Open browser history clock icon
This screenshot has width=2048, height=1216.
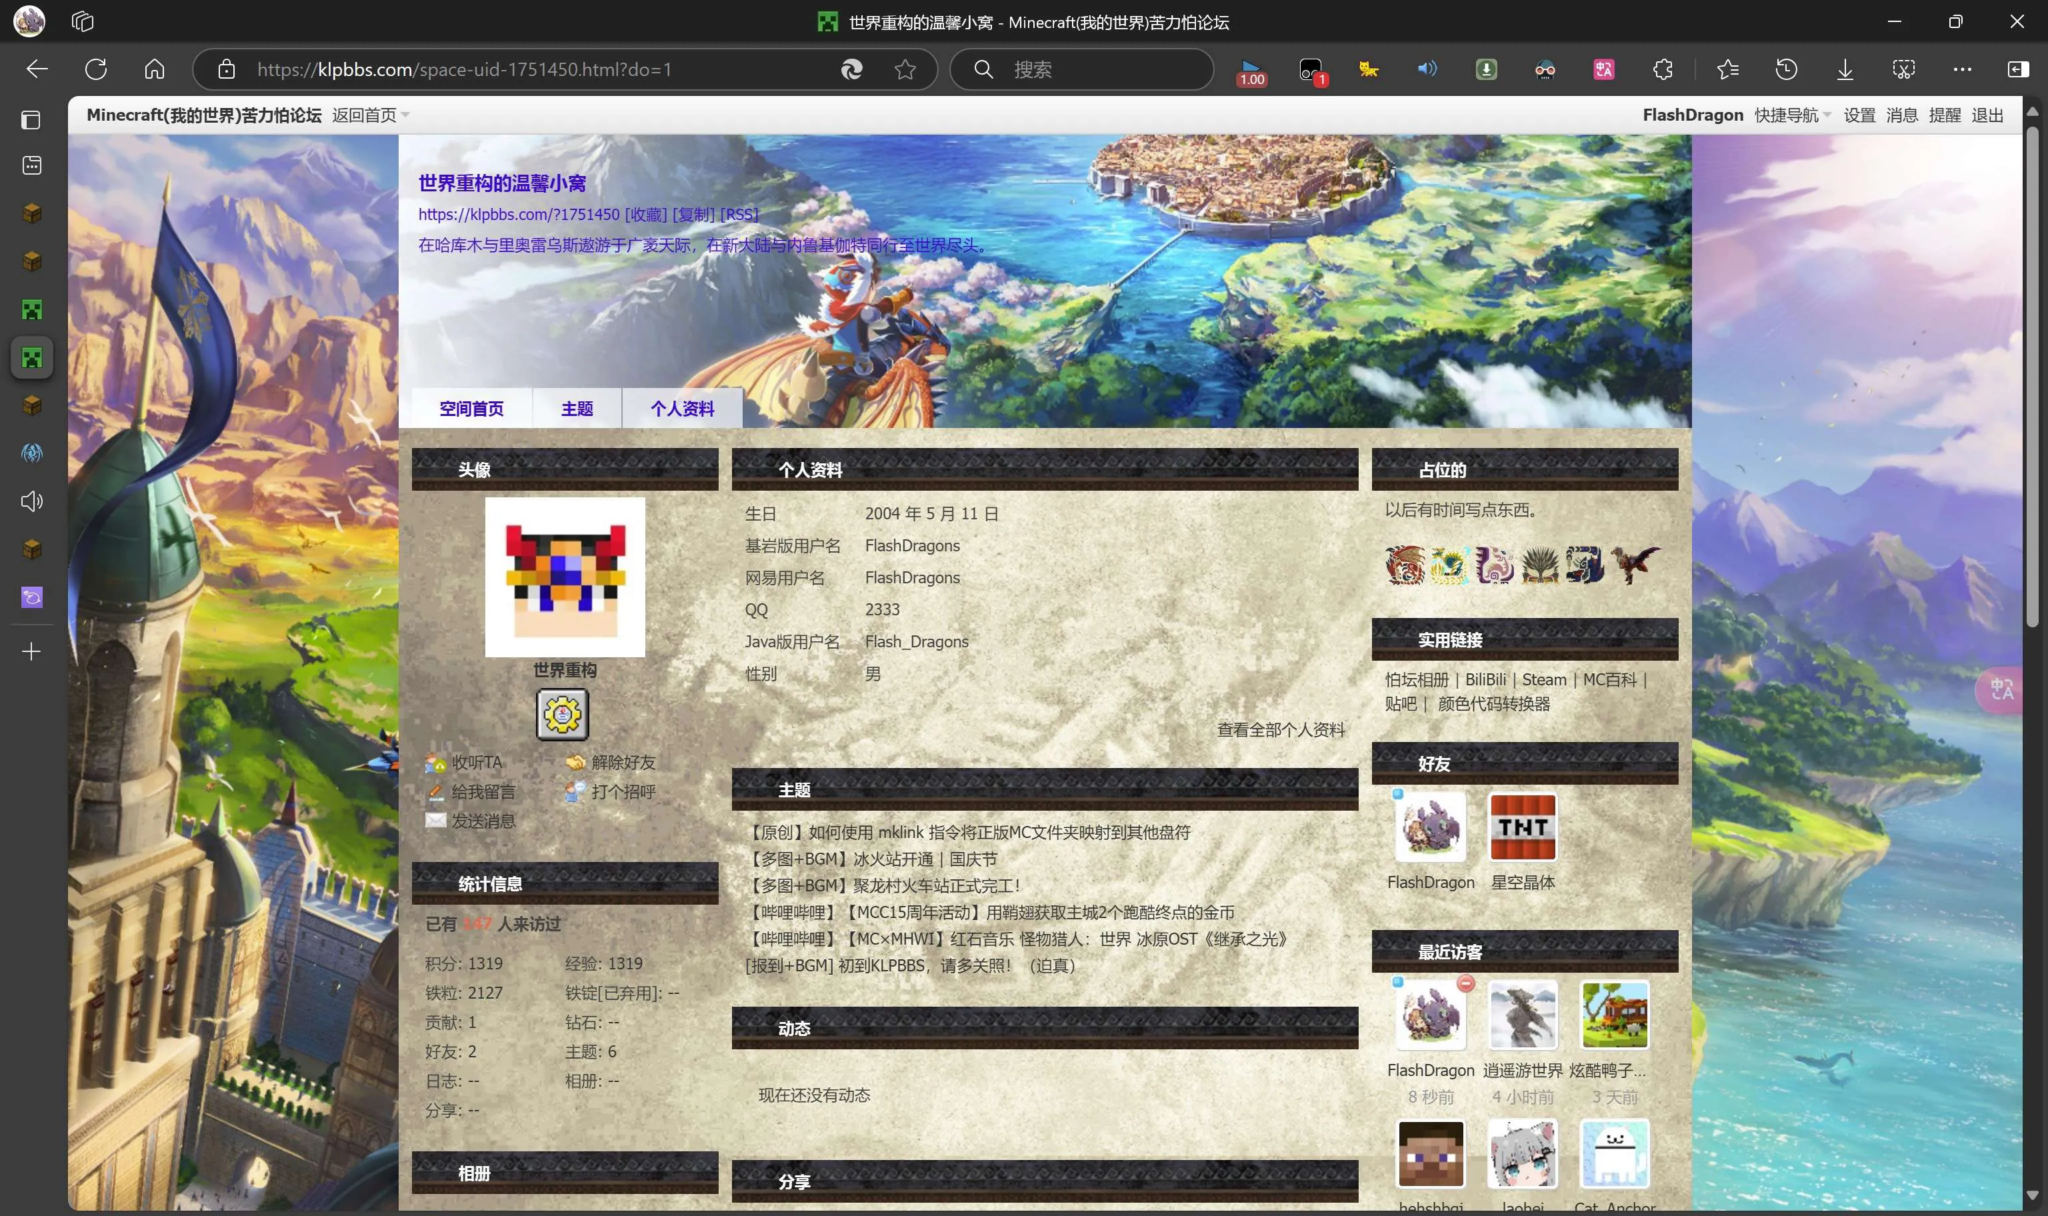point(1786,69)
